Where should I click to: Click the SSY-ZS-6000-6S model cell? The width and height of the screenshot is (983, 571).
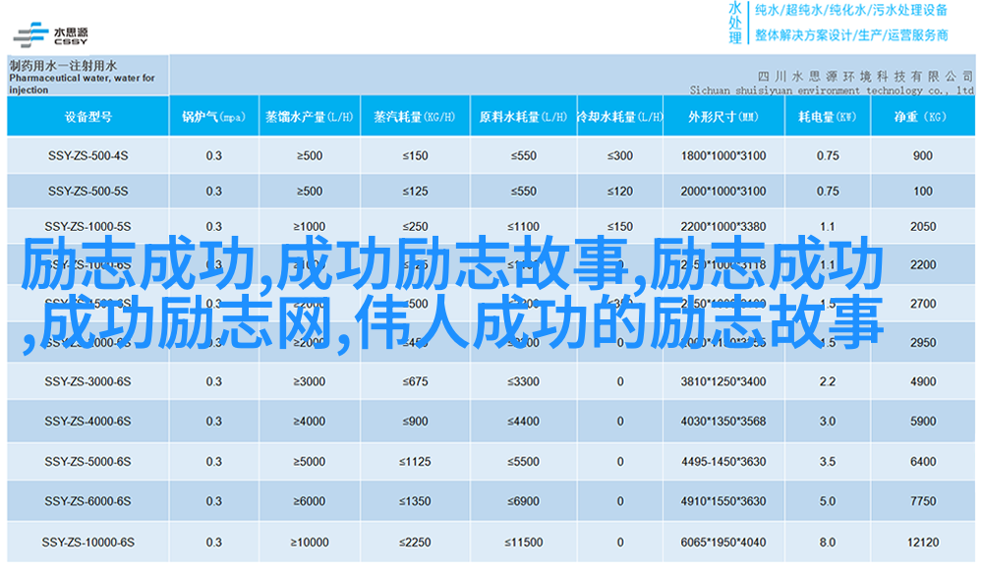pyautogui.click(x=87, y=501)
